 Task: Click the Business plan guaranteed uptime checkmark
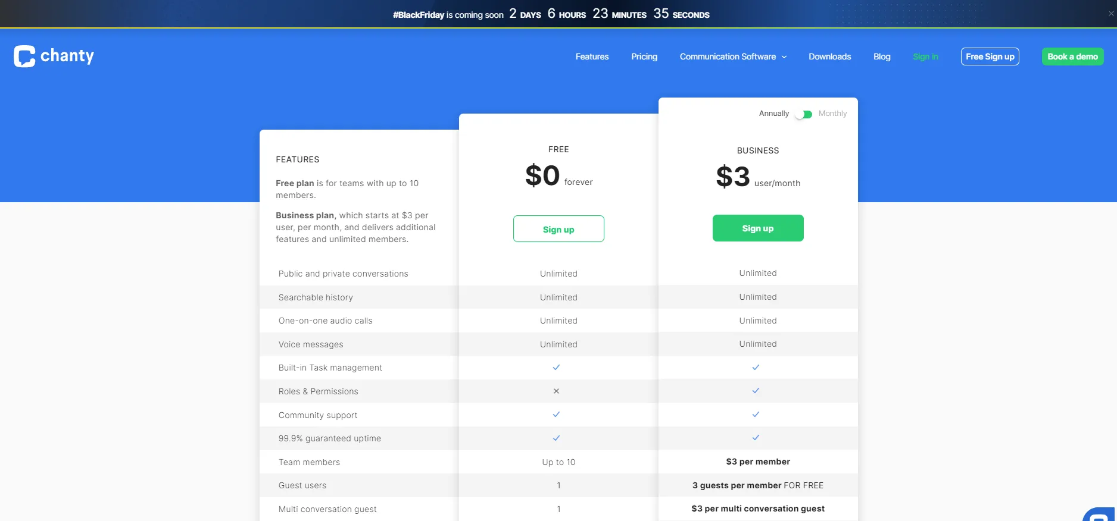756,438
